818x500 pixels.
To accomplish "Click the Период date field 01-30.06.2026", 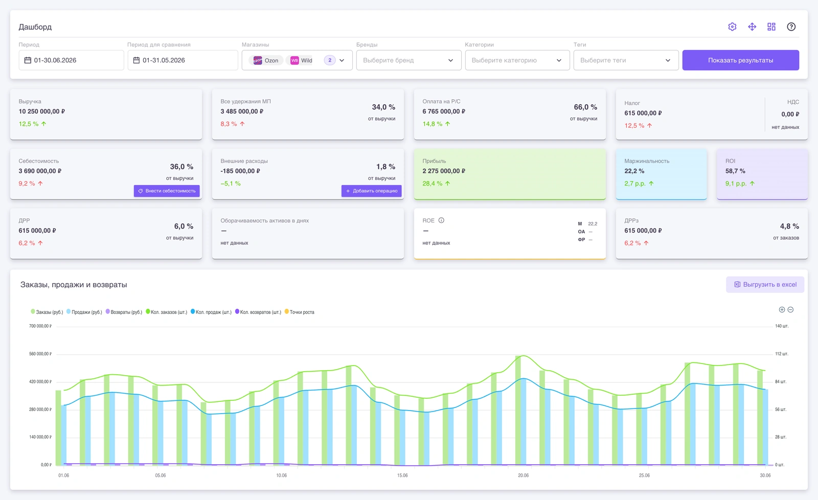I will 72,60.
